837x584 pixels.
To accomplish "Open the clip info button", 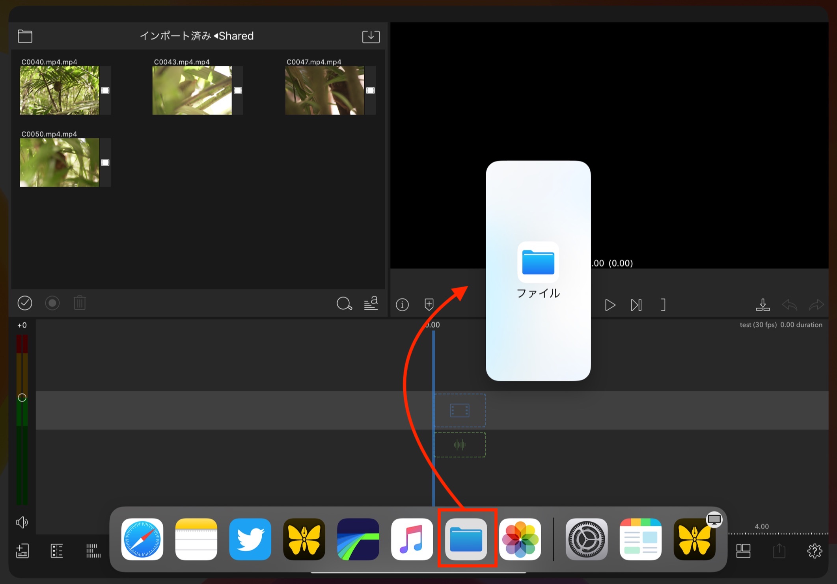I will [x=402, y=305].
